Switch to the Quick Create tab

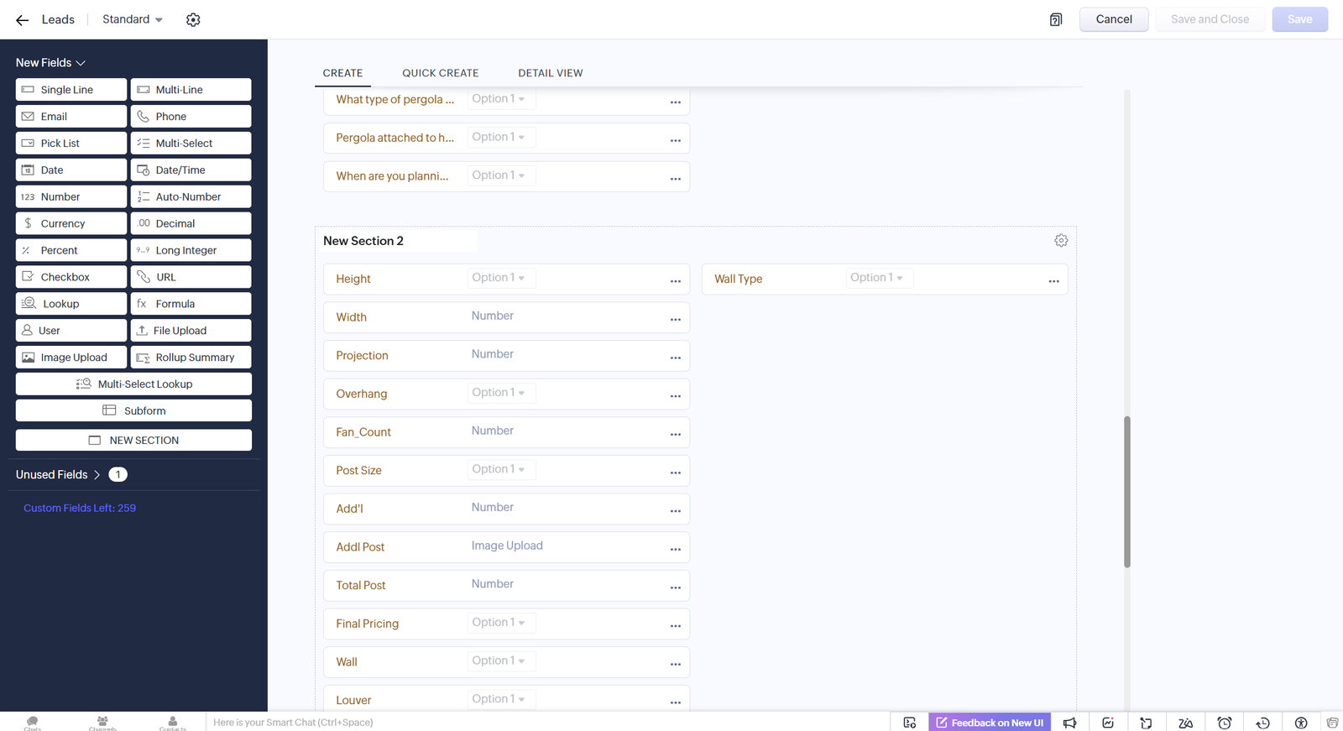point(440,73)
